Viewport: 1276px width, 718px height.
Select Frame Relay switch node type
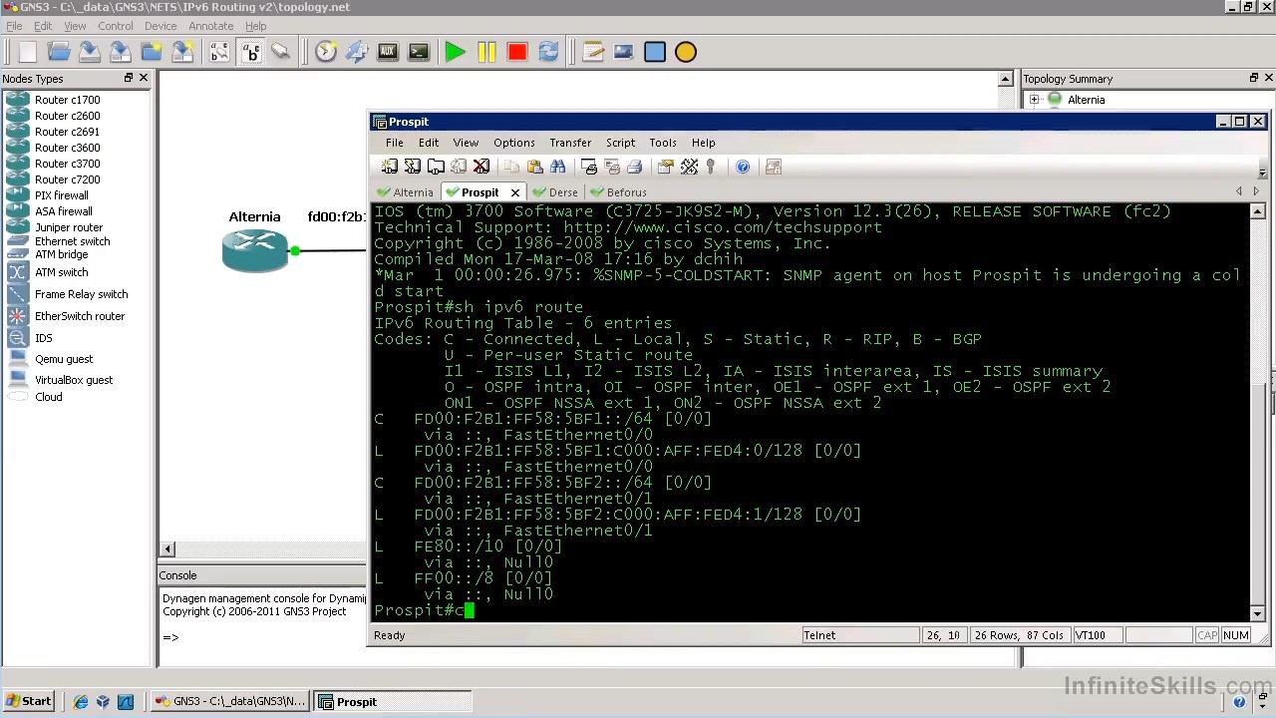(81, 294)
